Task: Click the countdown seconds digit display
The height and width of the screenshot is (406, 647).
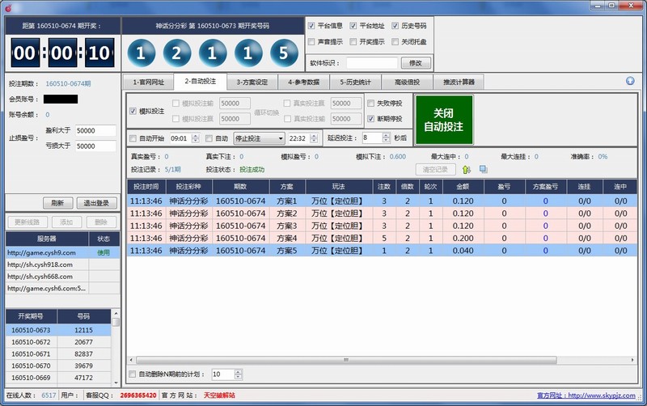Action: point(97,54)
